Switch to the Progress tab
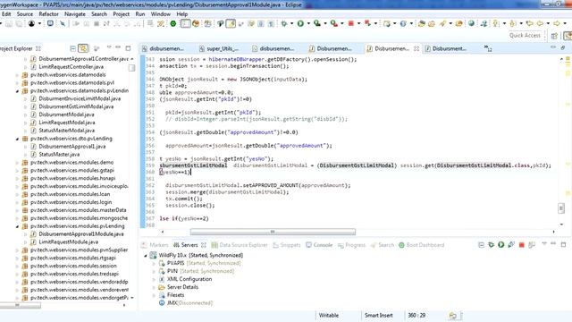Image resolution: width=572 pixels, height=322 pixels. click(351, 245)
